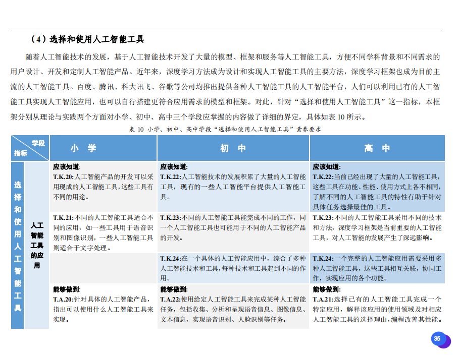
Task: Click the T.K.20 cell in the 小学 column
Action: click(x=103, y=187)
